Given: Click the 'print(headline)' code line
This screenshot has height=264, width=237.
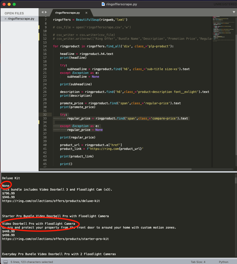Looking at the screenshot, I should 73,58.
